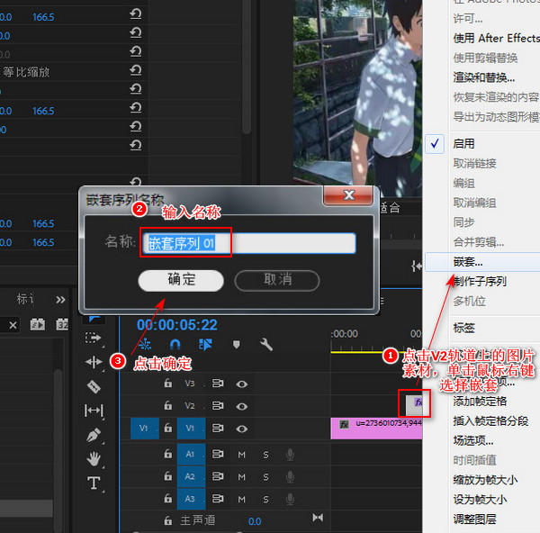The image size is (540, 533).
Task: Mute the A2 audio track
Action: click(242, 477)
